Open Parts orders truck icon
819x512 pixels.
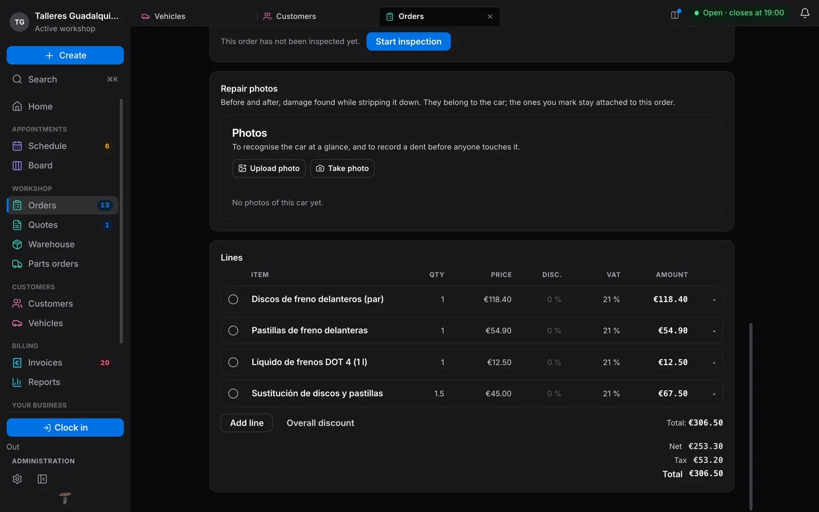17,264
